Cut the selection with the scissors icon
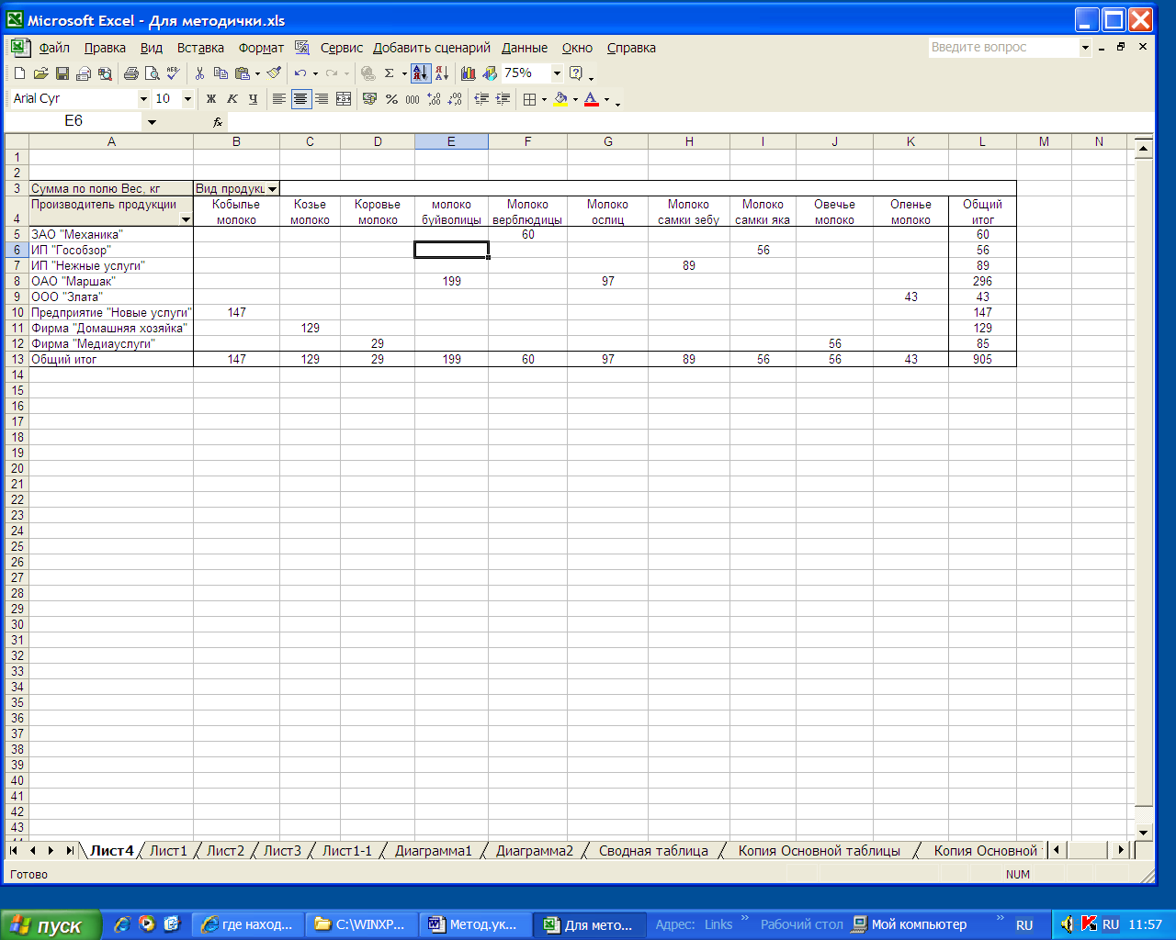Screen dimensions: 1176x940 click(199, 73)
